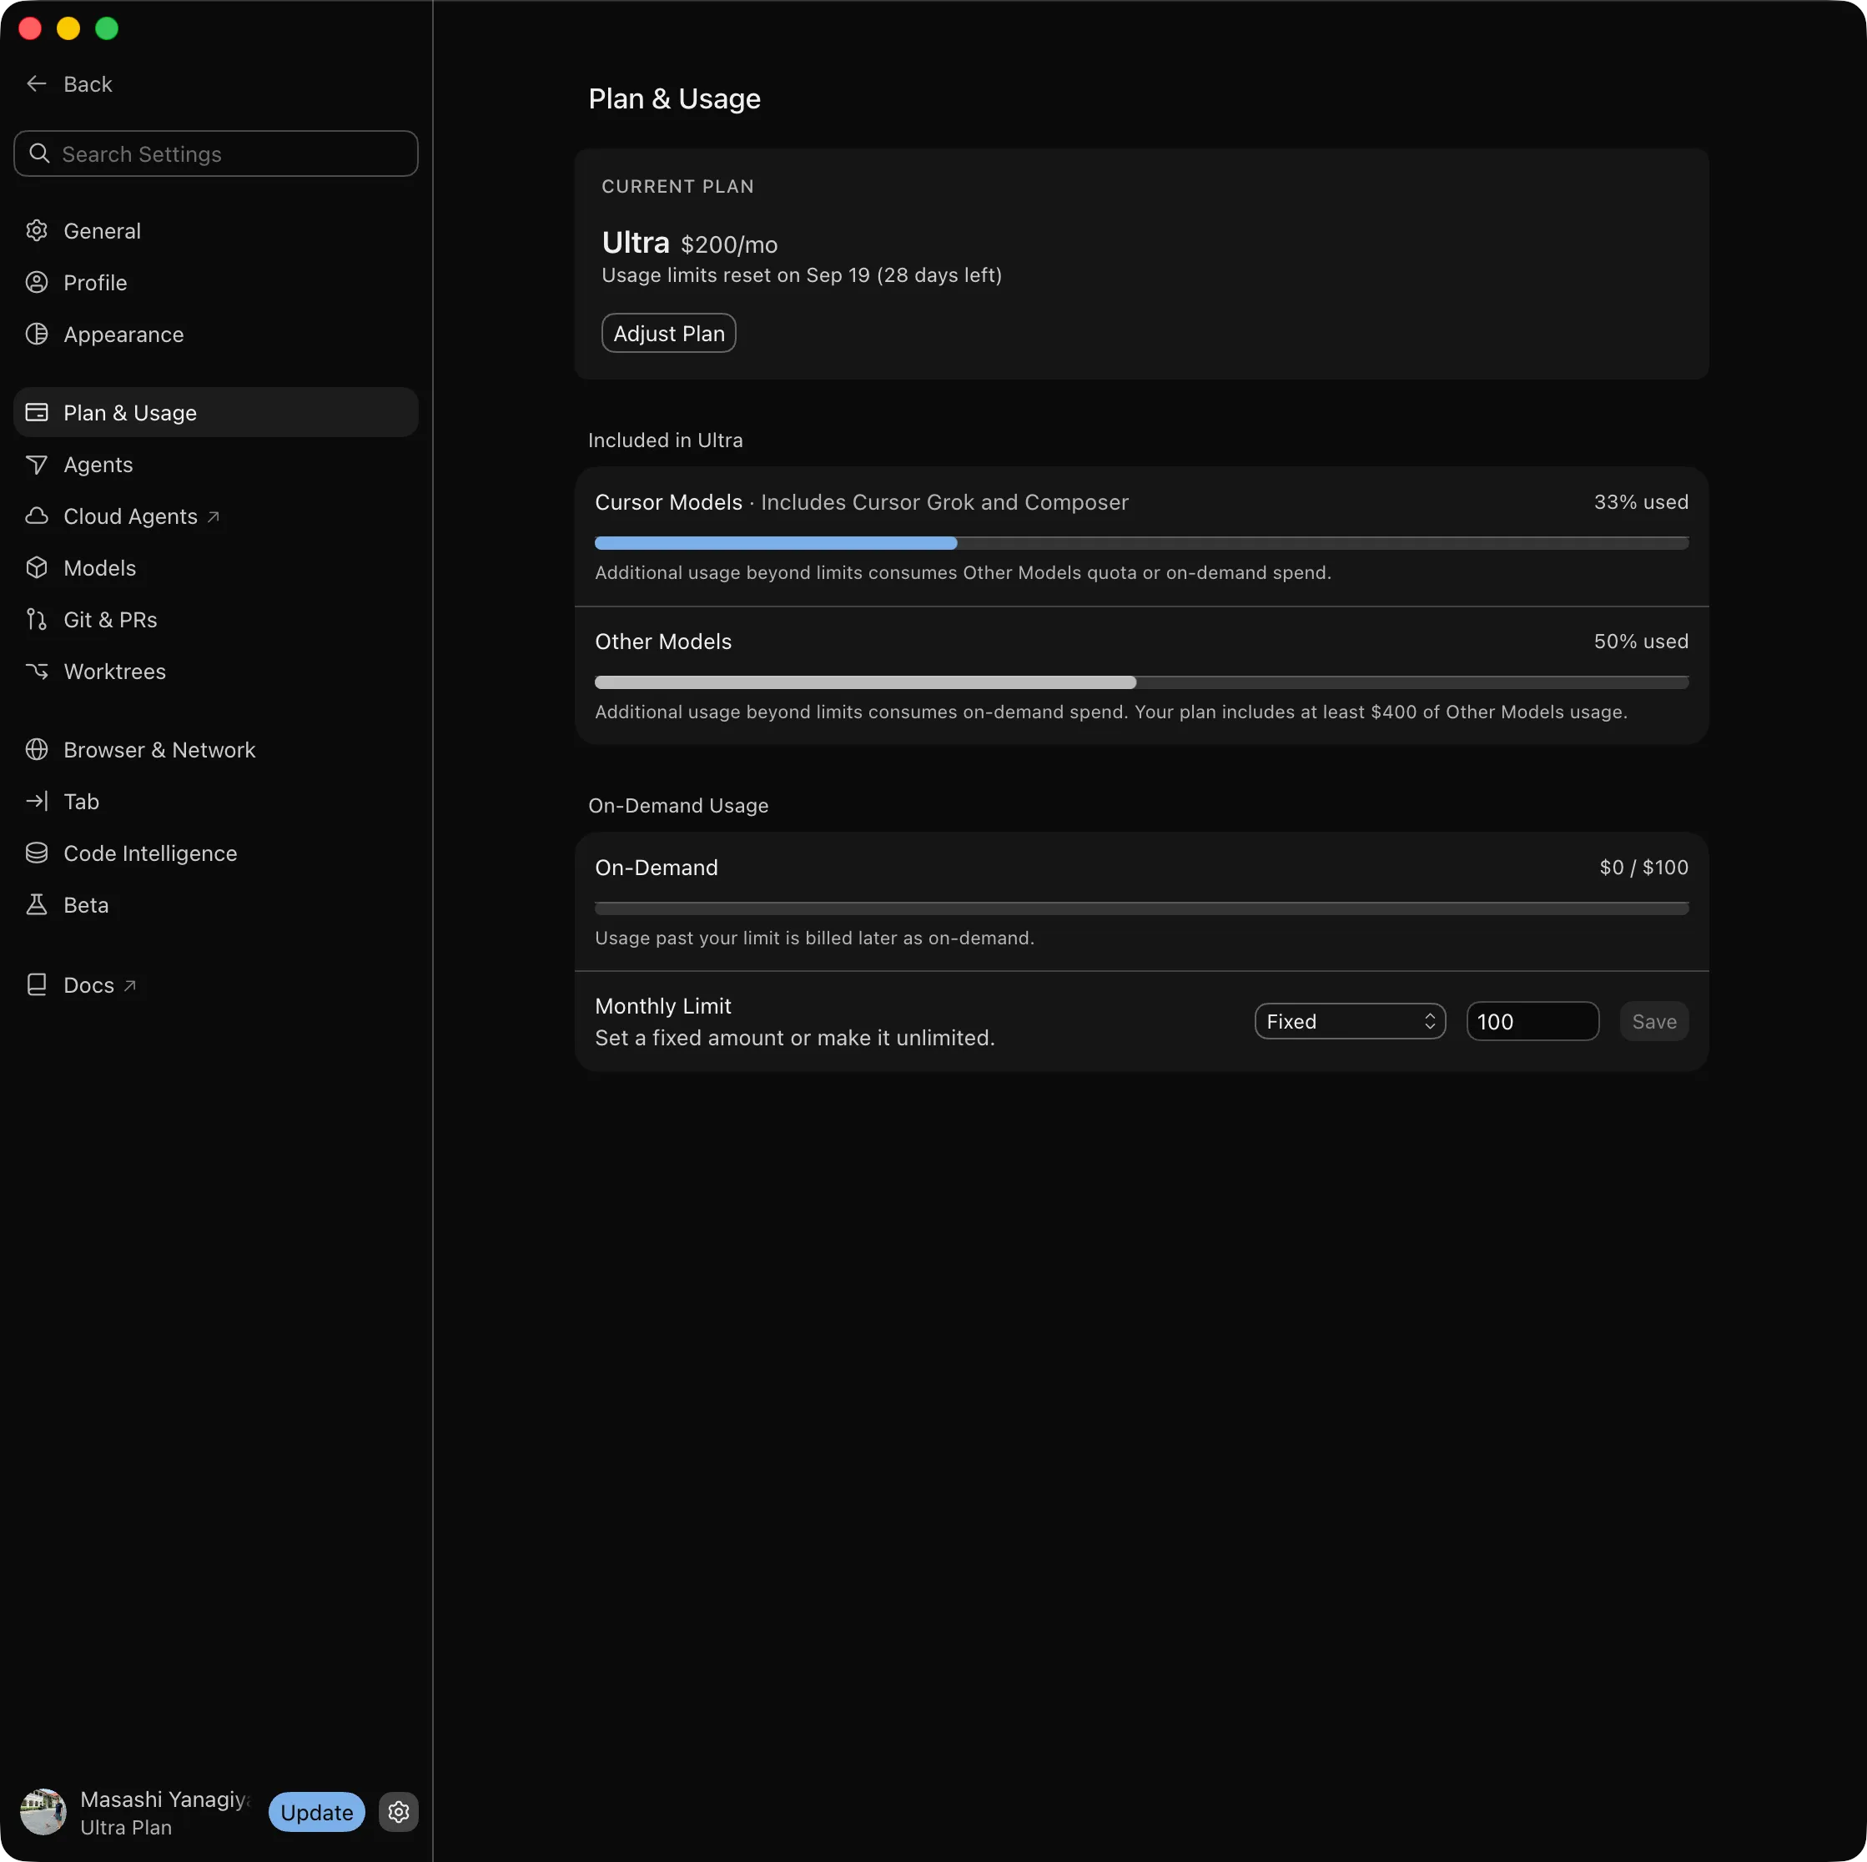Click the 'CURRENT PLAN' heading
This screenshot has height=1862, width=1867.
(x=677, y=187)
